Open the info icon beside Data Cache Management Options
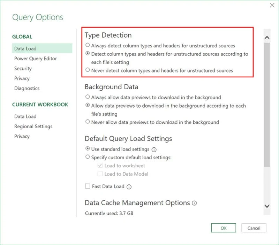279x245 pixels. point(194,203)
